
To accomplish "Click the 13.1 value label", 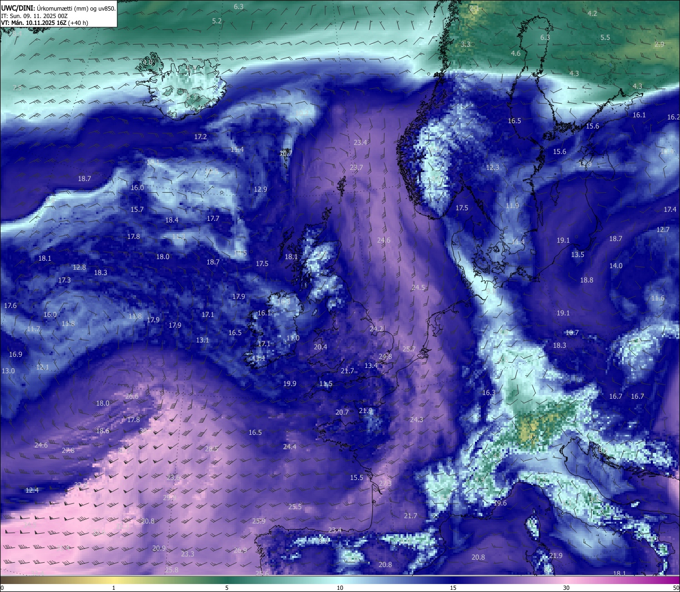I will (x=202, y=340).
